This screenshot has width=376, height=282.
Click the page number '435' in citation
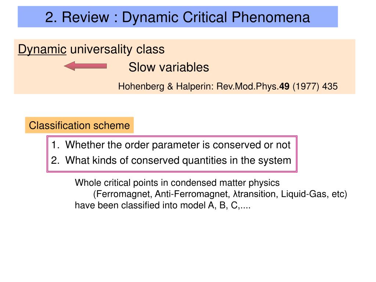pos(330,86)
